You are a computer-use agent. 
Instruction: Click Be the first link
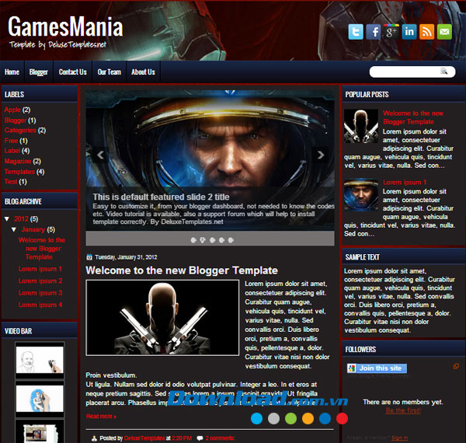[403, 410]
